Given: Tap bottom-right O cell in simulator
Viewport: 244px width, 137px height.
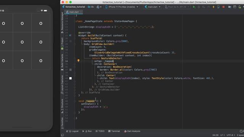Looking at the screenshot, I should coord(41,61).
